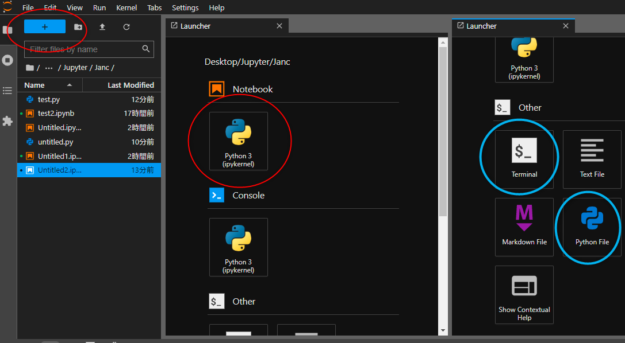
Task: Launch a Python 3 console
Action: (x=238, y=247)
